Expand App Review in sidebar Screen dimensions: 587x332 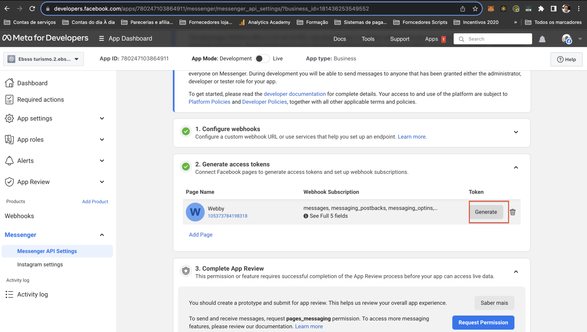click(x=102, y=182)
